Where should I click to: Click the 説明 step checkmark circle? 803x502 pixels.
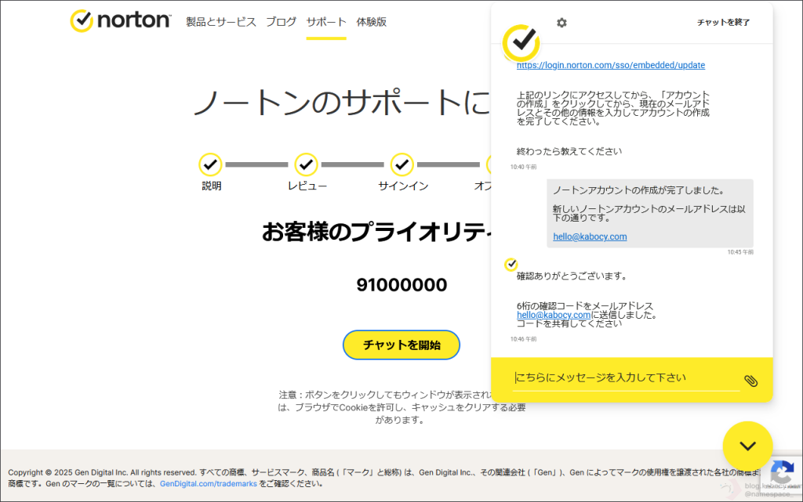pos(210,164)
